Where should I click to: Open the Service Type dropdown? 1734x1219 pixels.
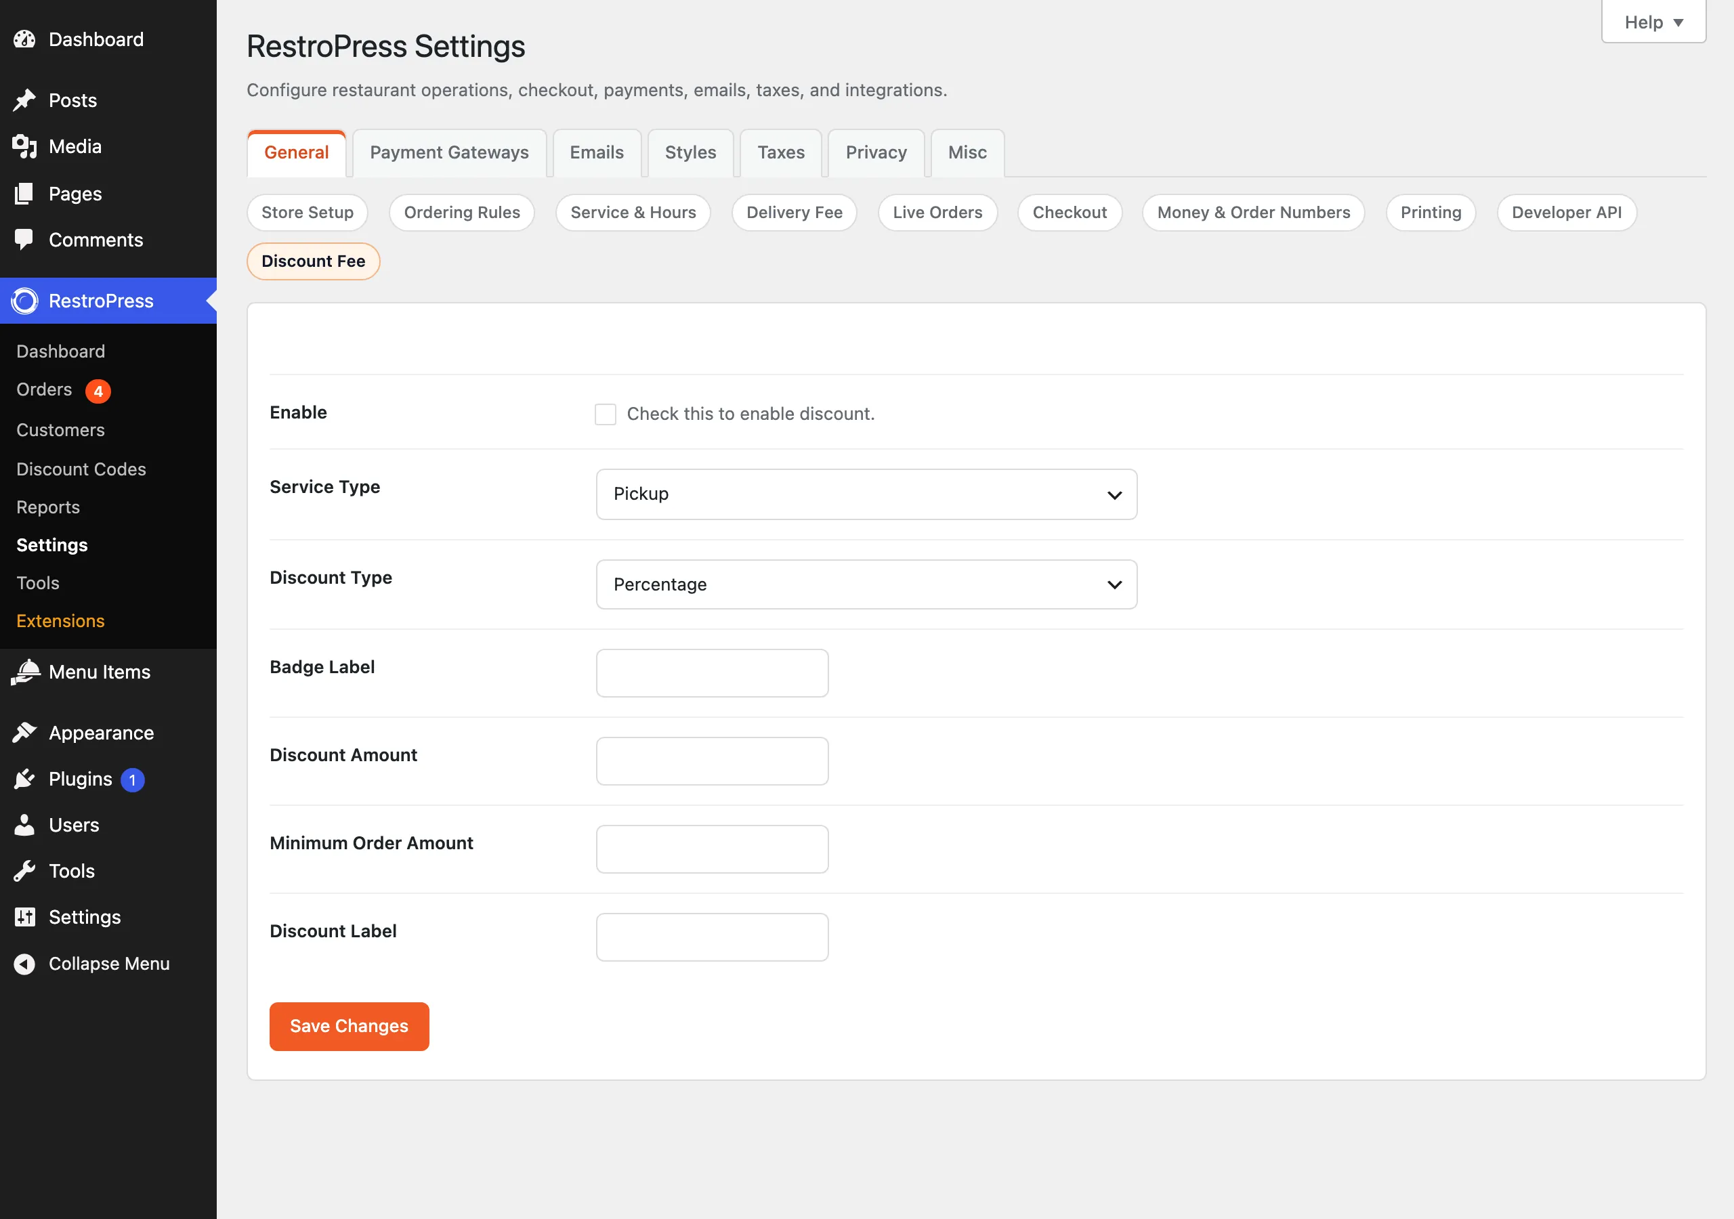866,494
